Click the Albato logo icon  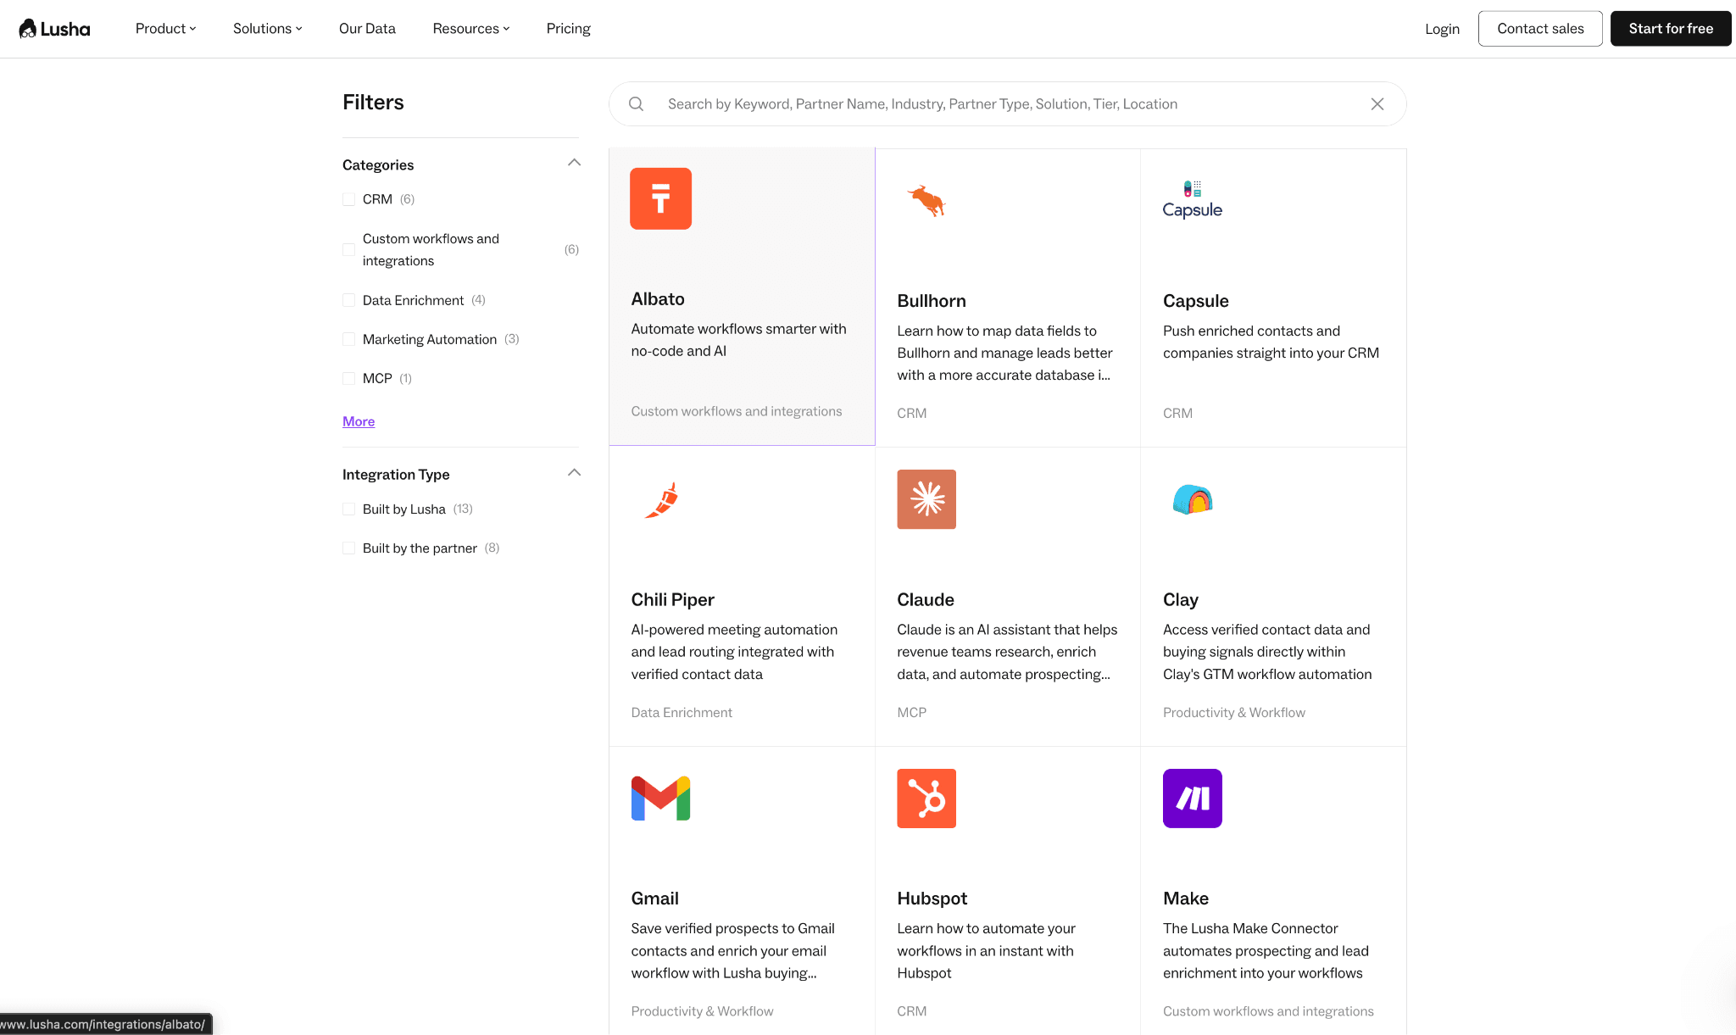(660, 198)
